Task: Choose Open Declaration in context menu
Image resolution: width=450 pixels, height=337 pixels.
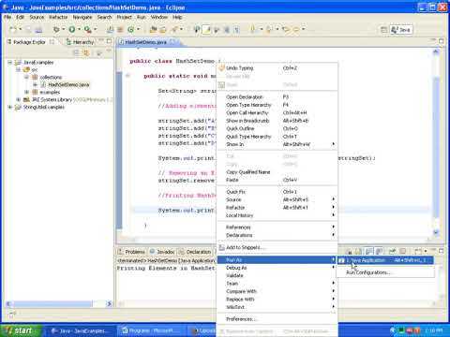Action: click(277, 97)
